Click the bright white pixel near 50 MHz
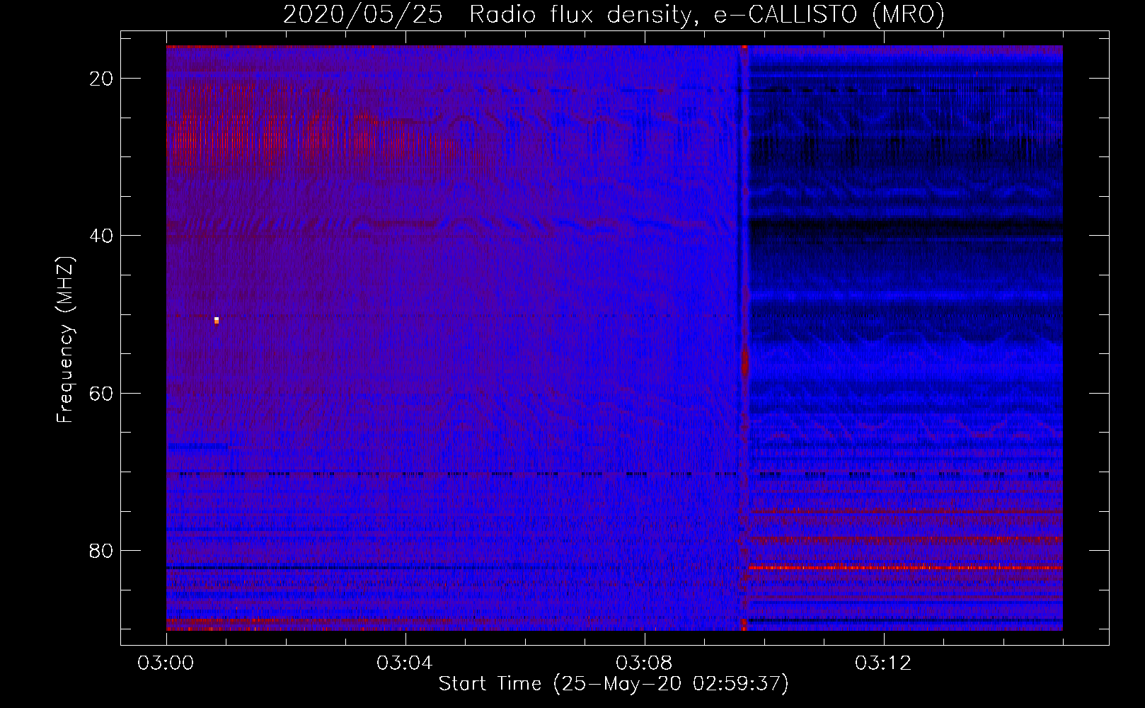Viewport: 1145px width, 708px height. click(217, 321)
